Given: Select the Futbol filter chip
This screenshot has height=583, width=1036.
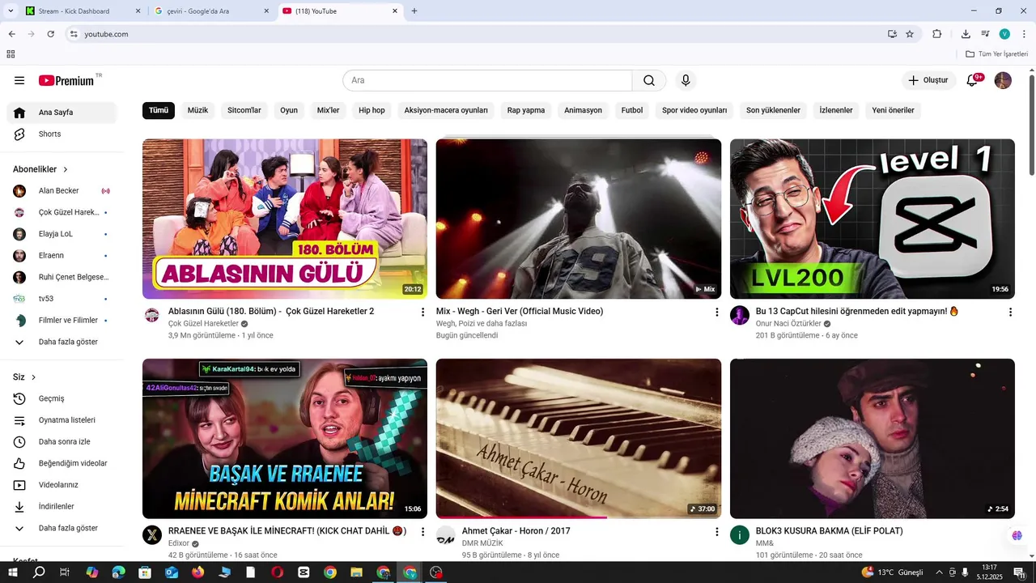Looking at the screenshot, I should point(632,110).
